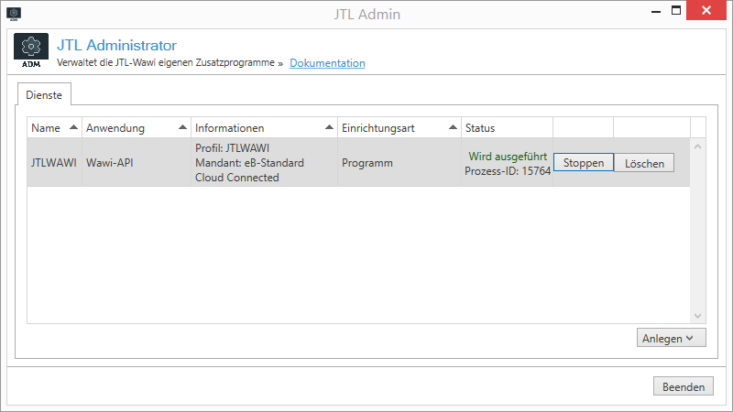The height and width of the screenshot is (412, 733).
Task: Maximize the JTL Admin window
Action: click(x=676, y=11)
